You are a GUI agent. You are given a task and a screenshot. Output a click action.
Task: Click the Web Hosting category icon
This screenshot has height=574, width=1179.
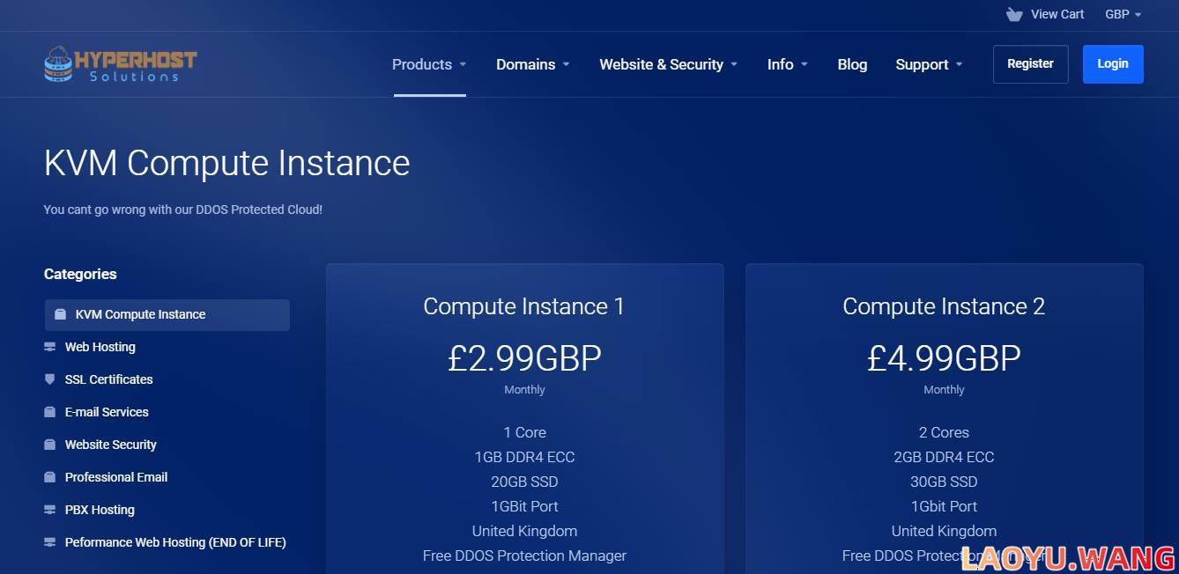tap(49, 347)
